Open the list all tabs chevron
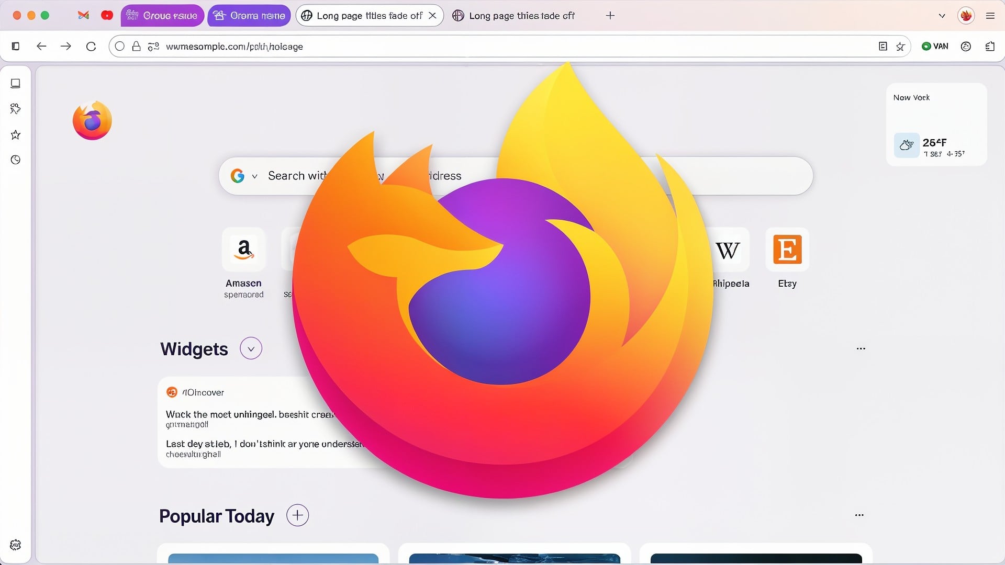 (x=942, y=16)
